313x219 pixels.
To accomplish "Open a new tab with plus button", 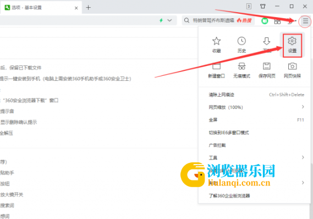I will point(88,8).
